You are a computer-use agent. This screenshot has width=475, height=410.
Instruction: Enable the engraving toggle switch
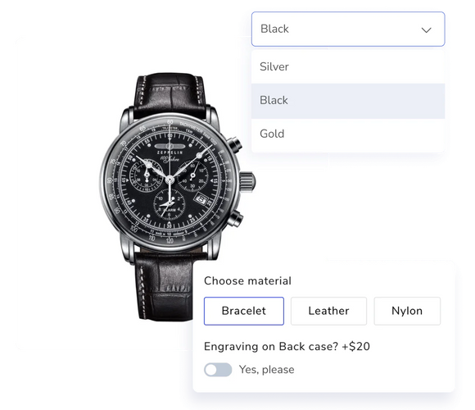[x=218, y=370]
